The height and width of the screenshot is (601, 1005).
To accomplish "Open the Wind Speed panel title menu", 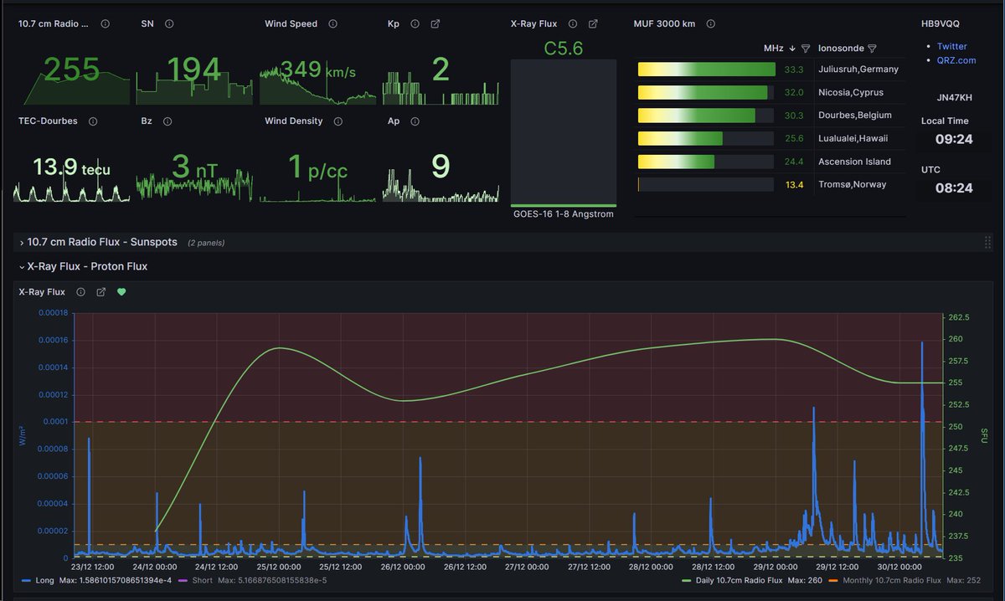I will (x=291, y=24).
